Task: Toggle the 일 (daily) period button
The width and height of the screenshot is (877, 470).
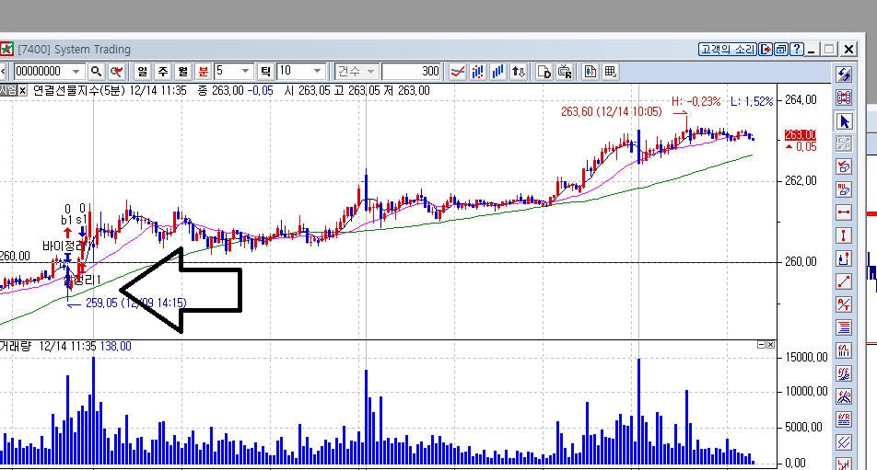Action: pyautogui.click(x=143, y=72)
